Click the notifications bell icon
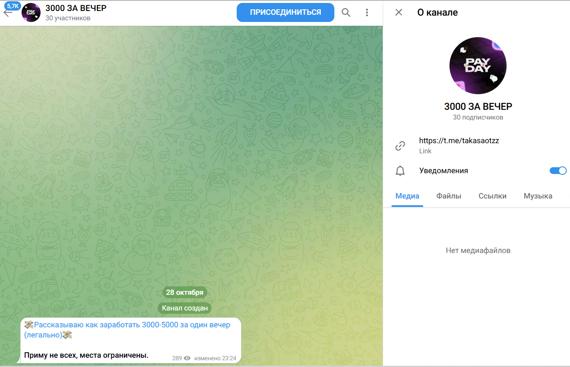Screen dimensions: 570x367 coord(400,171)
